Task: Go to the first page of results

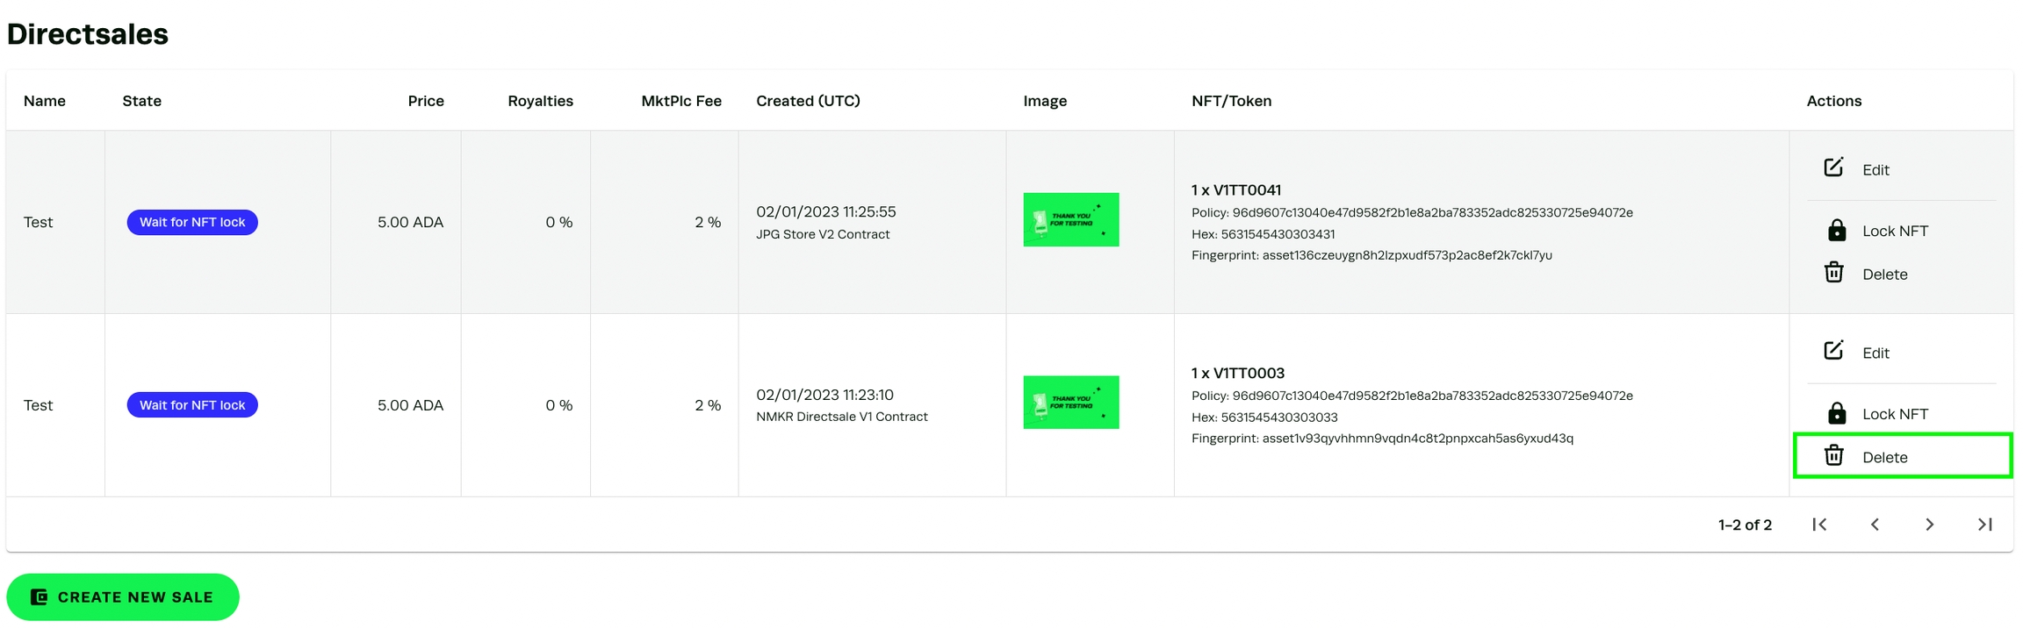Action: [1819, 525]
